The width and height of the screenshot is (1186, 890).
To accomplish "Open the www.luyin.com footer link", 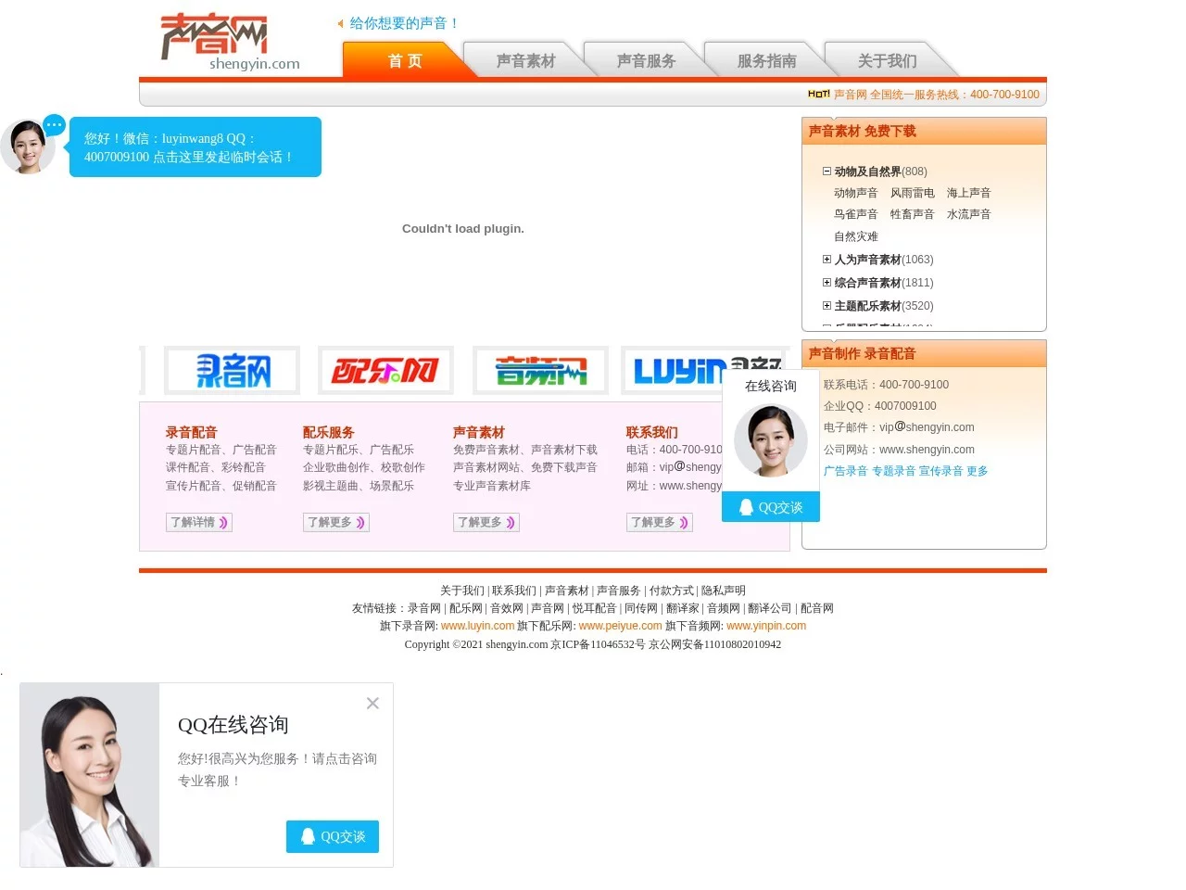I will click(x=477, y=627).
